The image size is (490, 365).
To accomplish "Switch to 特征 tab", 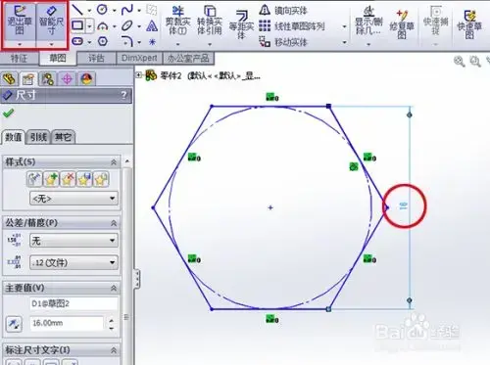I will point(19,59).
